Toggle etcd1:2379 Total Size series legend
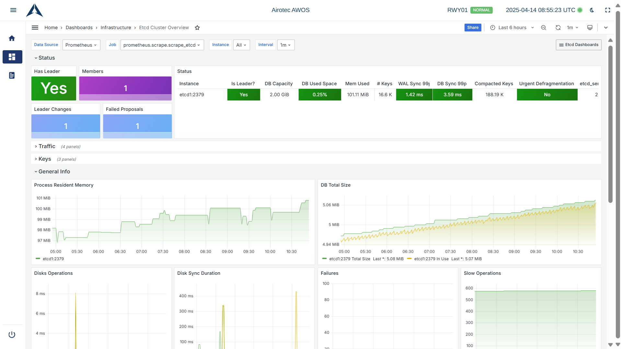This screenshot has height=349, width=621. coord(349,259)
